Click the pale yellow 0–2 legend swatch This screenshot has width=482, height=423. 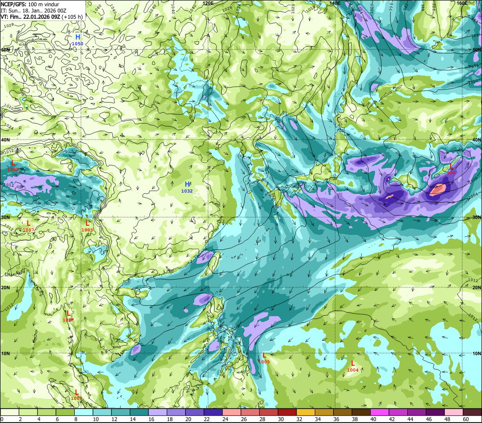(x=10, y=412)
